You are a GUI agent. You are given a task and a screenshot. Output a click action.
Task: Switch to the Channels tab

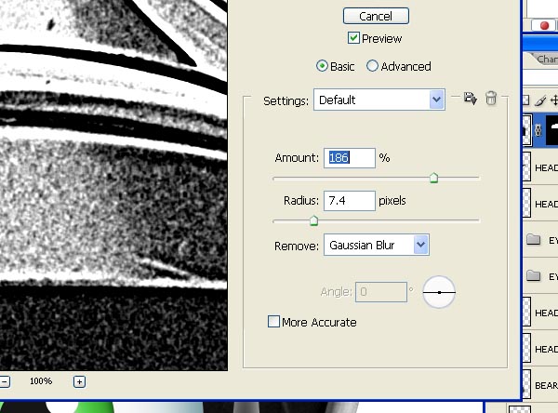pos(547,60)
